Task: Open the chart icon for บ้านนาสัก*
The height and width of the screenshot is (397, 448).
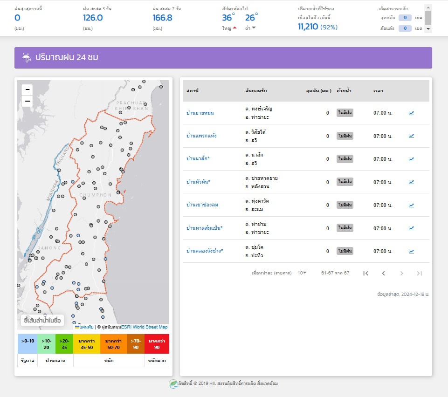Action: pyautogui.click(x=411, y=159)
